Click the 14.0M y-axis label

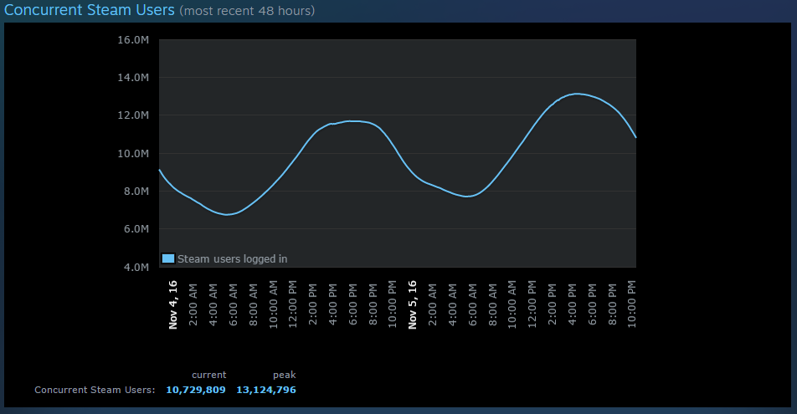(133, 77)
